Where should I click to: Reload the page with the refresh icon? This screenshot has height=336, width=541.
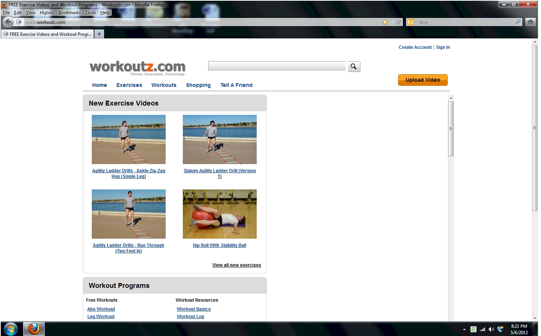pos(398,22)
